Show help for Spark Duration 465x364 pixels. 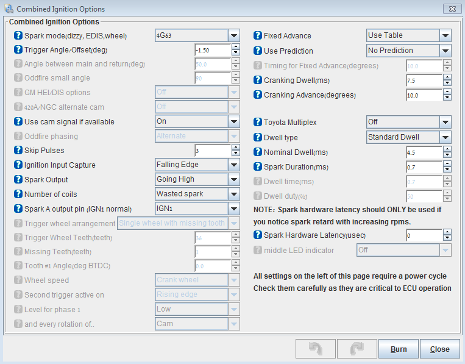pos(258,166)
